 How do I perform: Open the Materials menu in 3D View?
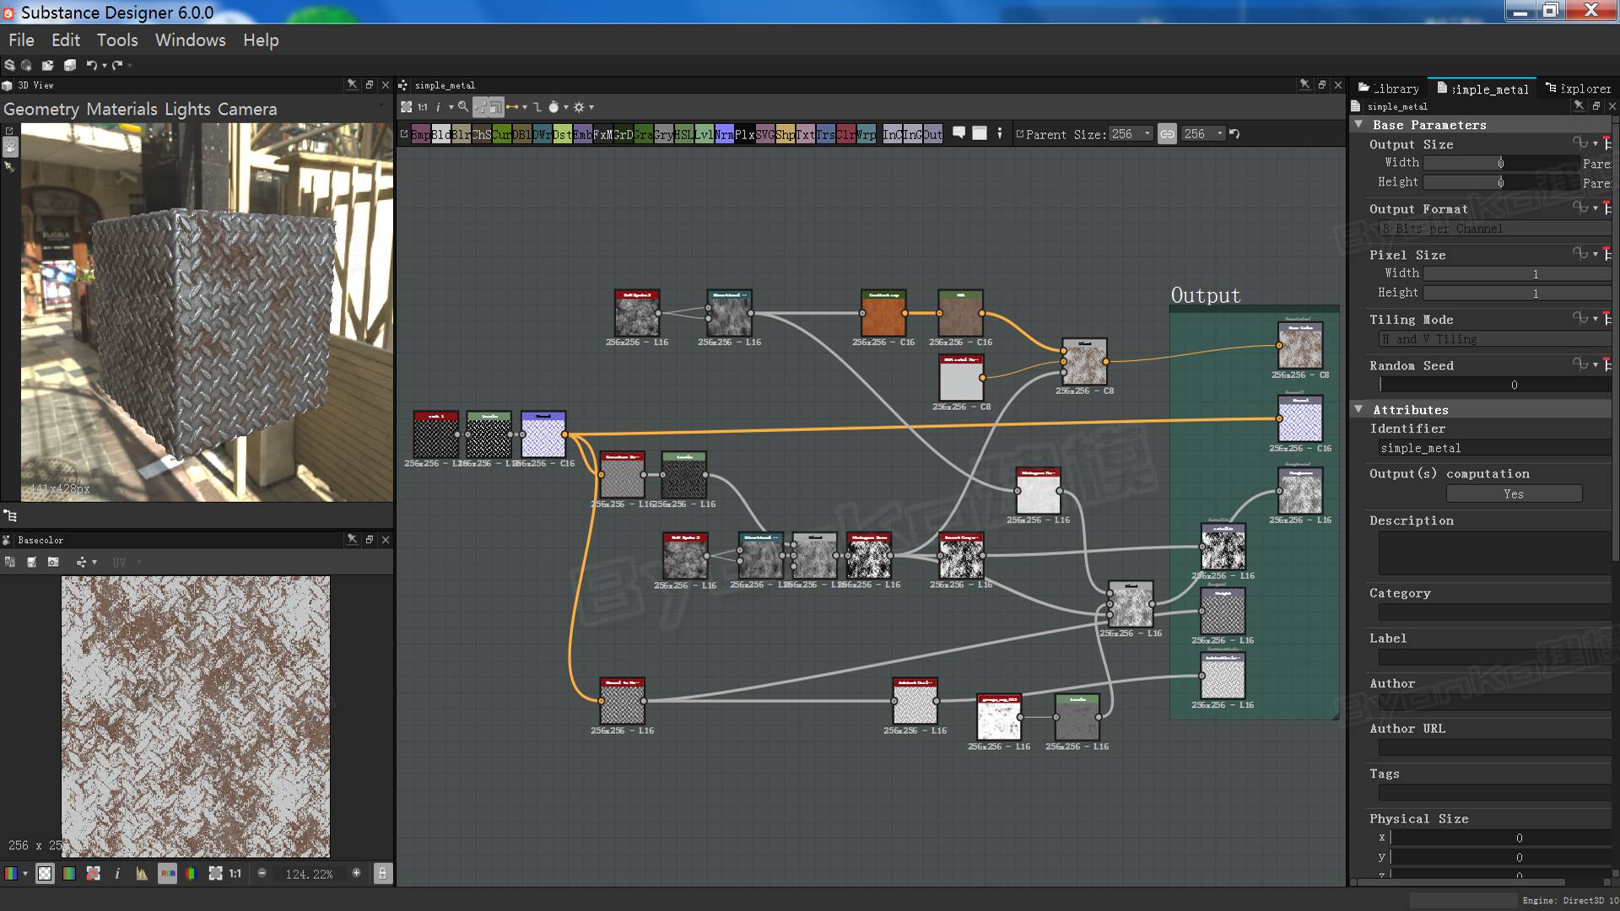pos(121,110)
